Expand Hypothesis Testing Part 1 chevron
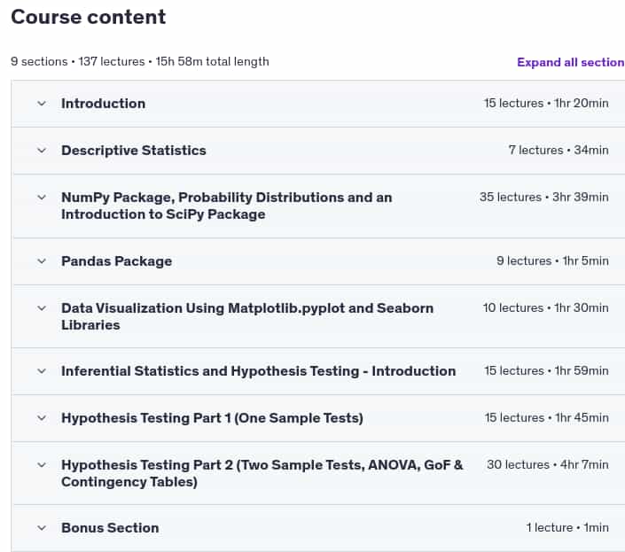 (x=42, y=418)
